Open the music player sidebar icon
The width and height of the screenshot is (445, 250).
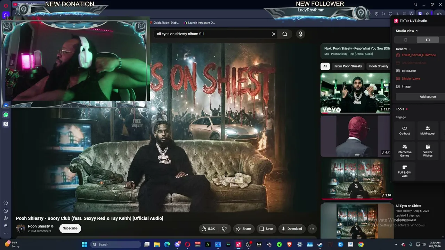coord(6,124)
